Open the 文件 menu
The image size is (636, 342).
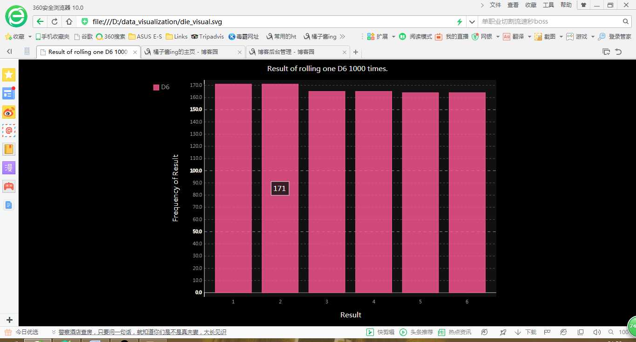click(495, 5)
